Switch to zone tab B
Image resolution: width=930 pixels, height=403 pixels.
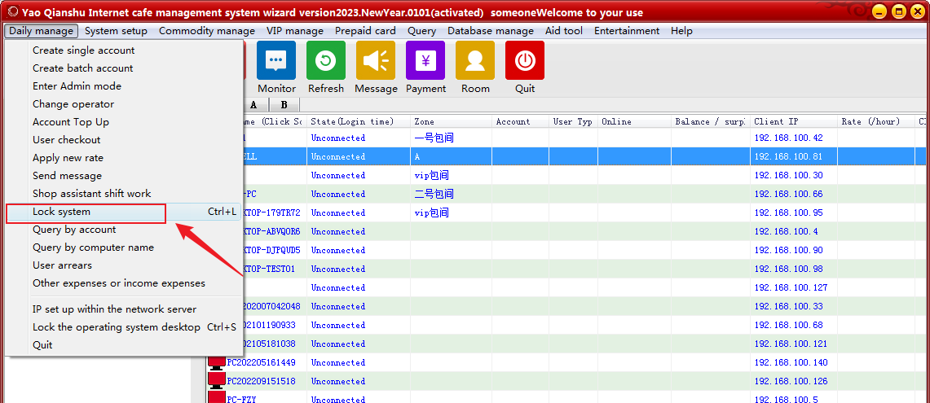284,105
